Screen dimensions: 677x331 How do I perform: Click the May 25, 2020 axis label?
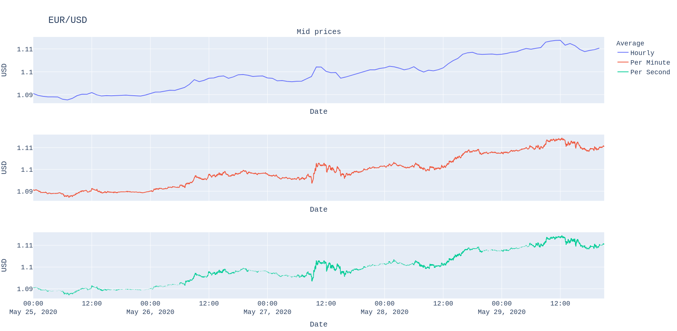[x=33, y=312]
